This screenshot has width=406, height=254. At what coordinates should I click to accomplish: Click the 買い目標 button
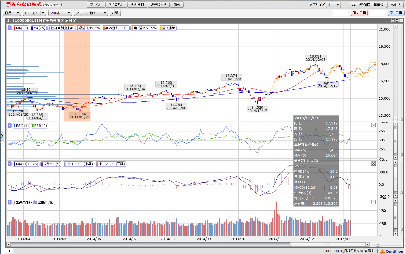coord(359,13)
